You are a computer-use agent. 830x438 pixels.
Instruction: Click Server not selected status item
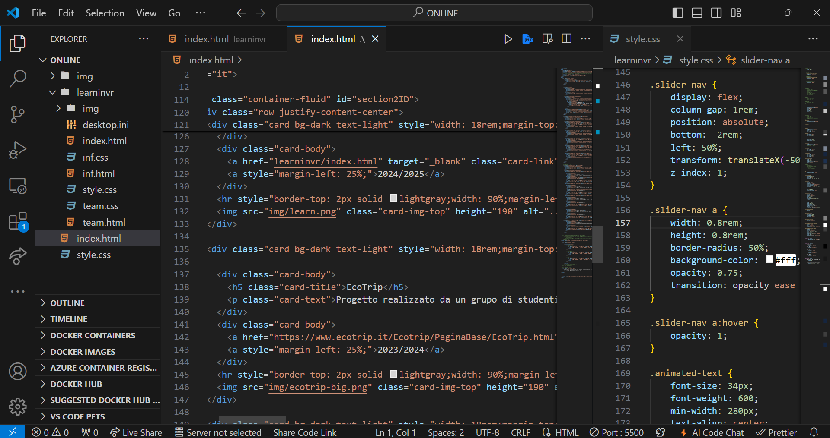[x=218, y=432]
